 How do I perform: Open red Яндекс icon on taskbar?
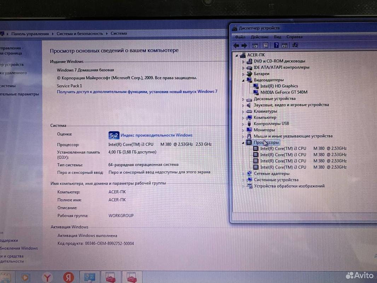(x=69, y=277)
